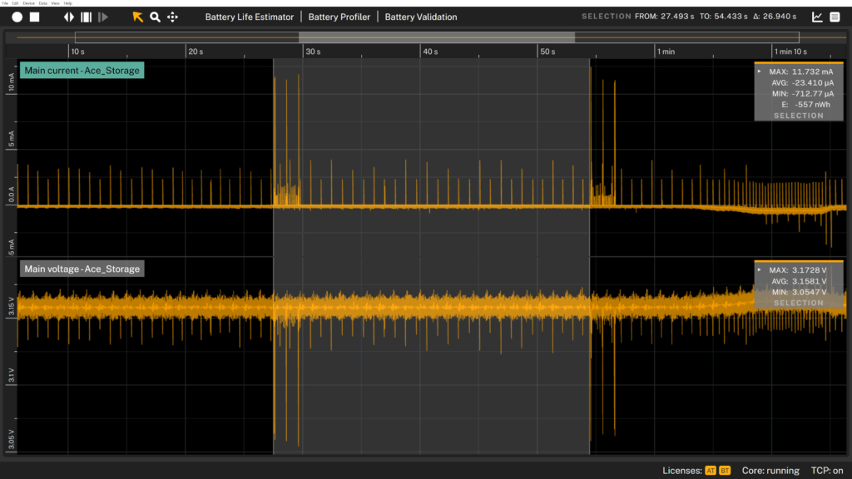
Task: Open the graph chart icon at top right
Action: (x=817, y=17)
